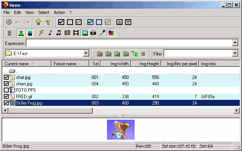The width and height of the screenshot is (242, 151).
Task: Sort by Current name column header
Action: coord(26,64)
